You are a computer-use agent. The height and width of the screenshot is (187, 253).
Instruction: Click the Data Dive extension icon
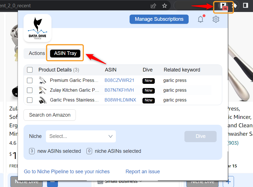tap(223, 5)
